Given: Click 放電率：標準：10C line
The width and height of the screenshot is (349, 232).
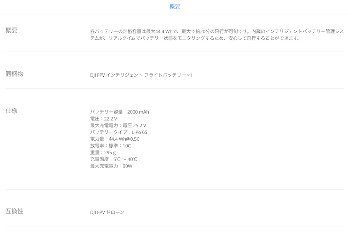Looking at the screenshot, I should click(110, 146).
